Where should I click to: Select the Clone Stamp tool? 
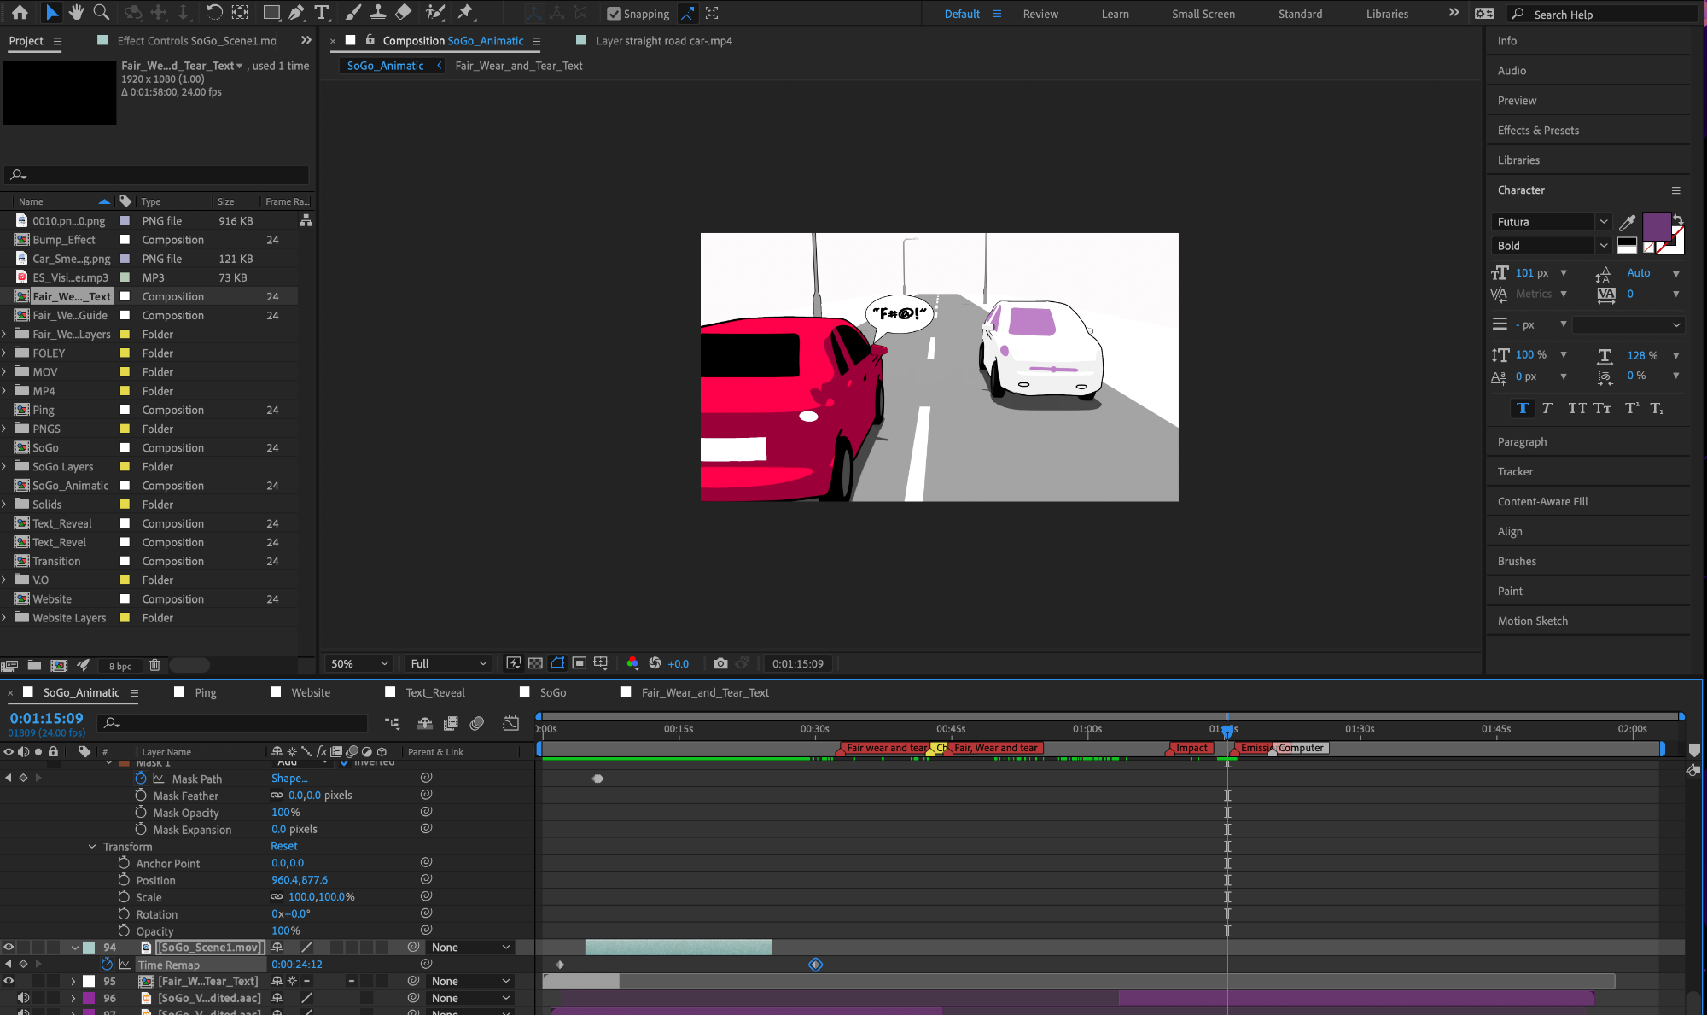point(377,12)
